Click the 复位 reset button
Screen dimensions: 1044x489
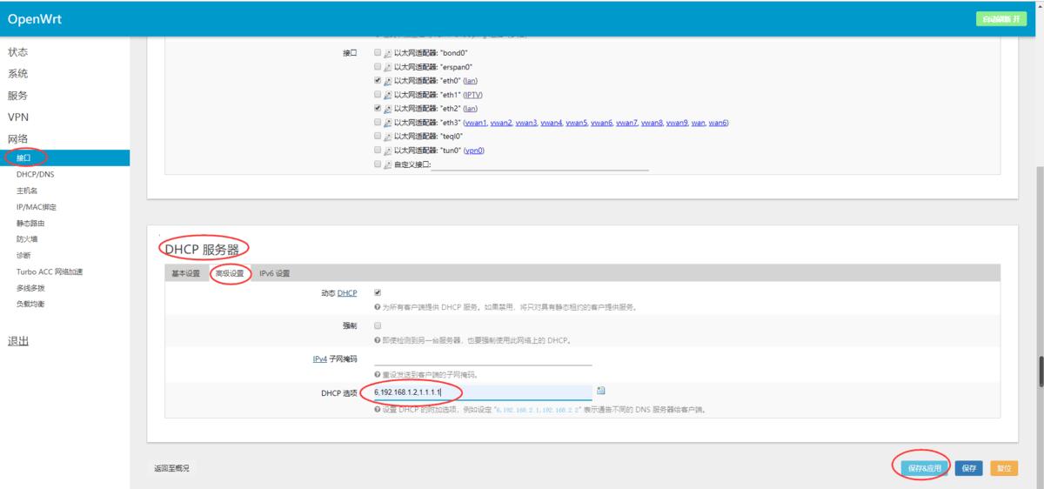pos(1004,468)
